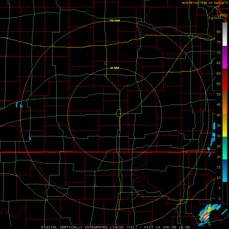This screenshot has height=229, width=229.
Task: Pick the purple-magenta band of the color scale
Action: point(225,57)
